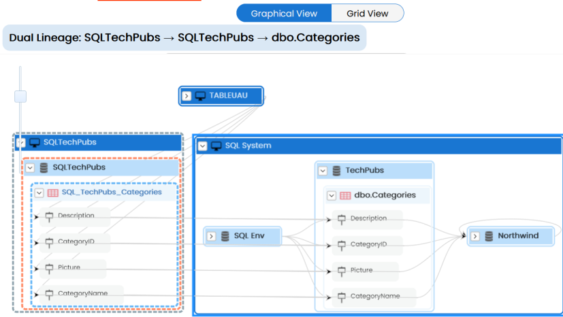Open the SQL_TechPubs_Categories table link
Image resolution: width=563 pixels, height=317 pixels.
point(112,192)
